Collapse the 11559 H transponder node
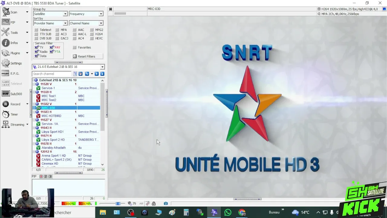The image size is (387, 218). 34,92
